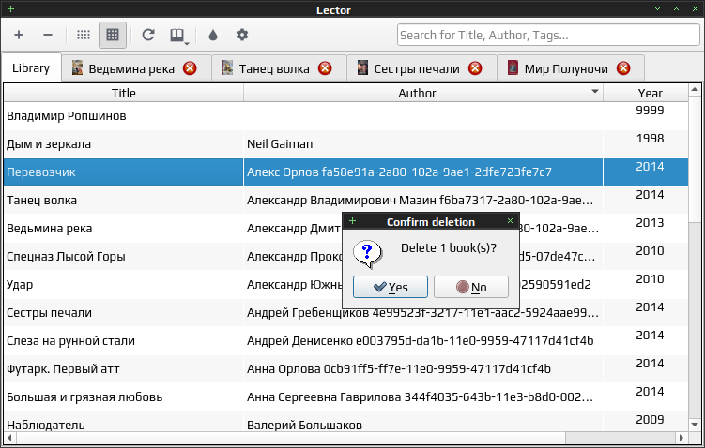Viewport: 705px width, 448px height.
Task: Add a book with the plus icon
Action: coord(19,35)
